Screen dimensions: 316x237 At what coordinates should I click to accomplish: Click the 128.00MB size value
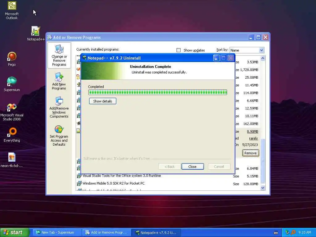(251, 184)
